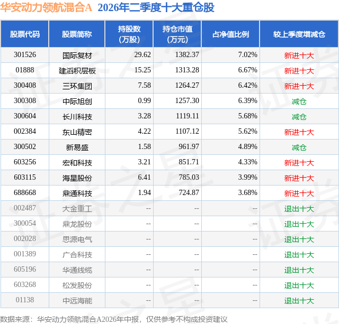
Task: Open the 中际旭创 stock entry
Action: pyautogui.click(x=77, y=101)
